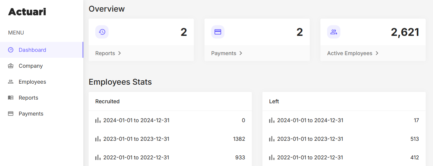433x166 pixels.
Task: Select Left 2023-01-01 to 2023-12-31 row
Action: (x=344, y=139)
